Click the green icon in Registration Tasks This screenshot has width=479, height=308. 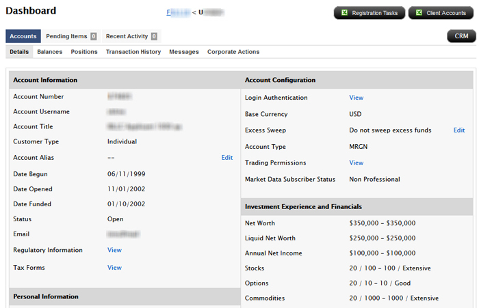pos(345,13)
